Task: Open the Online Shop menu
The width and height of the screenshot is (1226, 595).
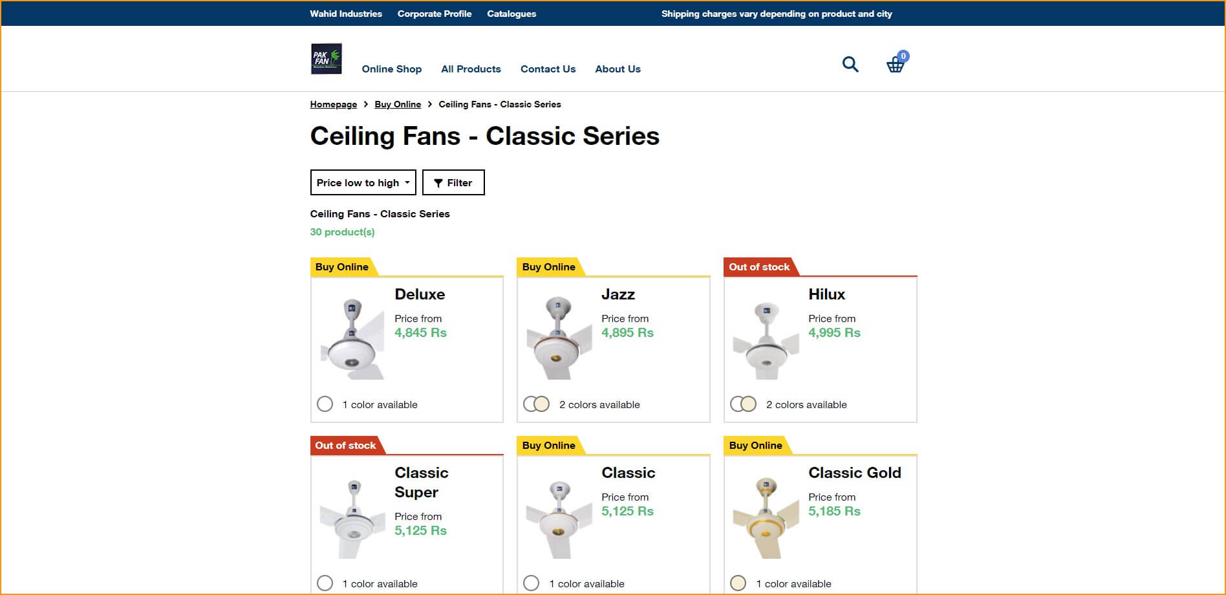Action: 391,69
